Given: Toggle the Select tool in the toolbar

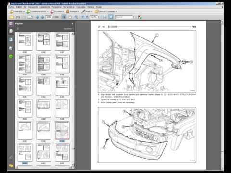Looking at the screenshot, I should tap(64, 17).
